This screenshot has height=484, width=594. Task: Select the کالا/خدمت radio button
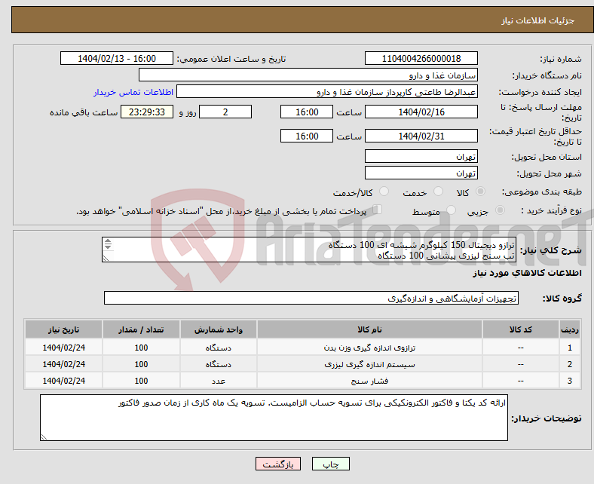tap(384, 191)
